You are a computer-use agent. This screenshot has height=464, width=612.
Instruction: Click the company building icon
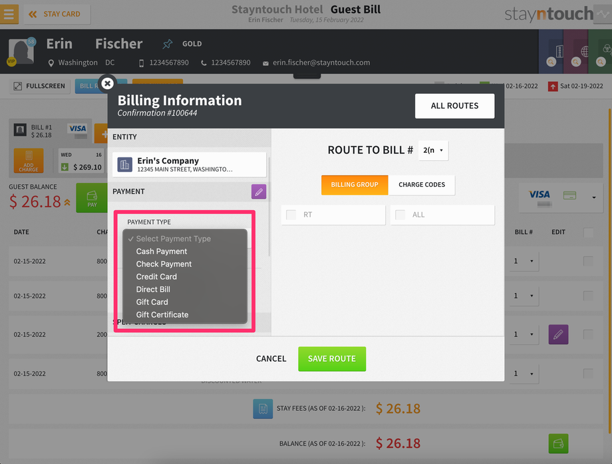(x=124, y=165)
